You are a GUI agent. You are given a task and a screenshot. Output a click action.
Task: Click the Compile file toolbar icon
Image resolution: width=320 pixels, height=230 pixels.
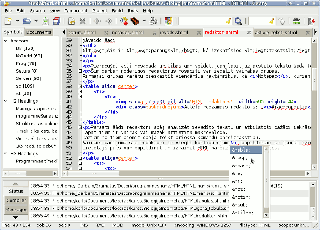point(123,21)
